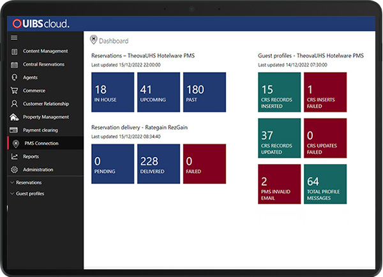
Task: Open the 0 Failed delivery tile
Action: 204,164
